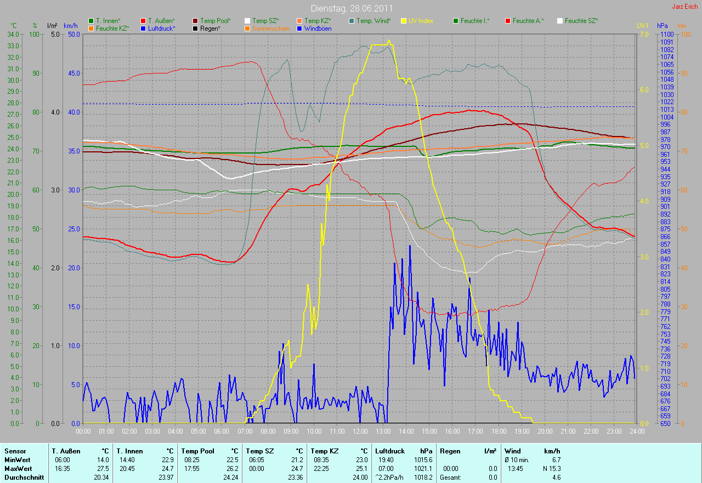Click the Luftdruck average value 1018.2
The height and width of the screenshot is (483, 702).
tap(422, 478)
